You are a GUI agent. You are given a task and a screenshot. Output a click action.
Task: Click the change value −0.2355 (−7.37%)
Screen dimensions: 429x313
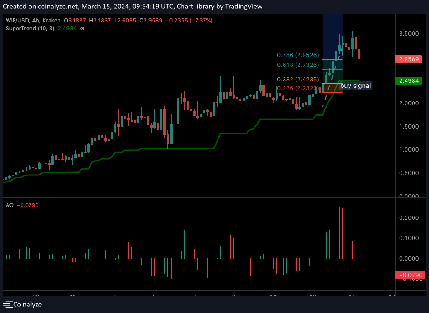pyautogui.click(x=189, y=21)
